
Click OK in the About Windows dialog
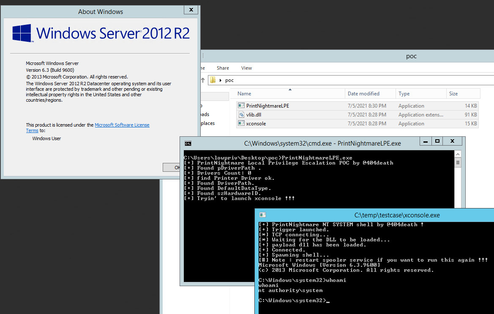[172, 168]
